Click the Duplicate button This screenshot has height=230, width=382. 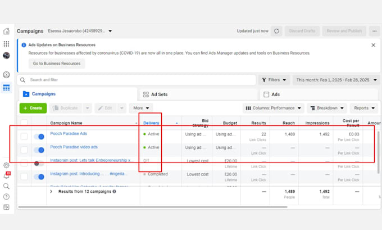tap(66, 108)
